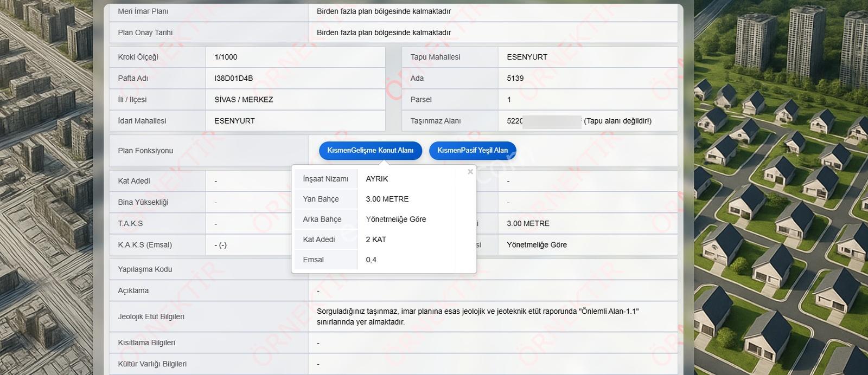Select the 'Bina Yüksekliği' label

click(143, 202)
